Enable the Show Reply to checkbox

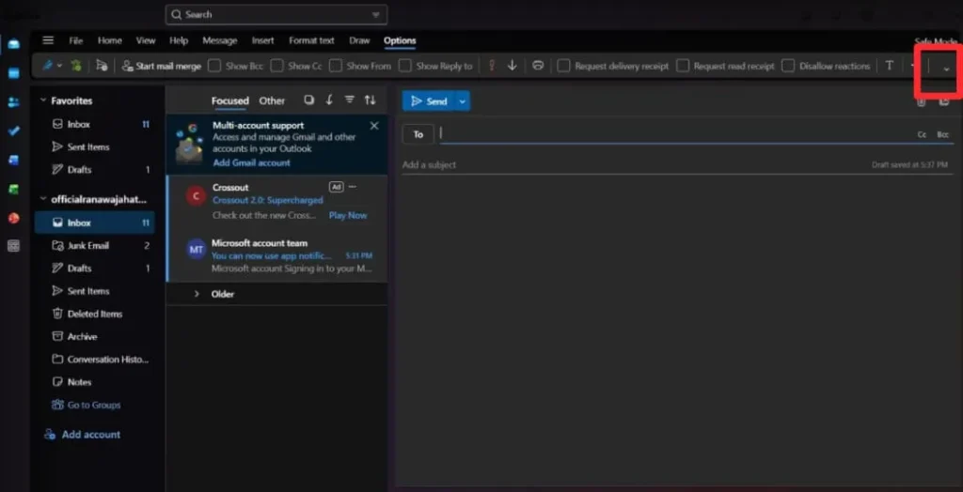pyautogui.click(x=404, y=66)
